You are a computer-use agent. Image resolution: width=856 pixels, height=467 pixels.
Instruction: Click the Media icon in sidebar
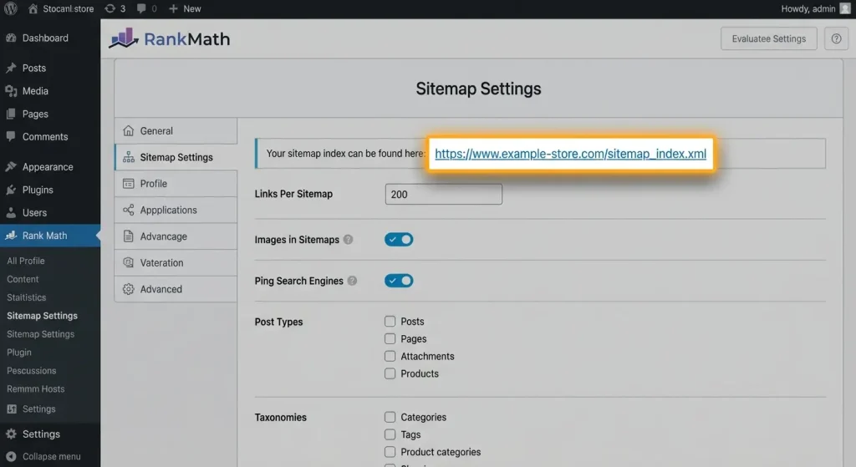click(x=11, y=91)
